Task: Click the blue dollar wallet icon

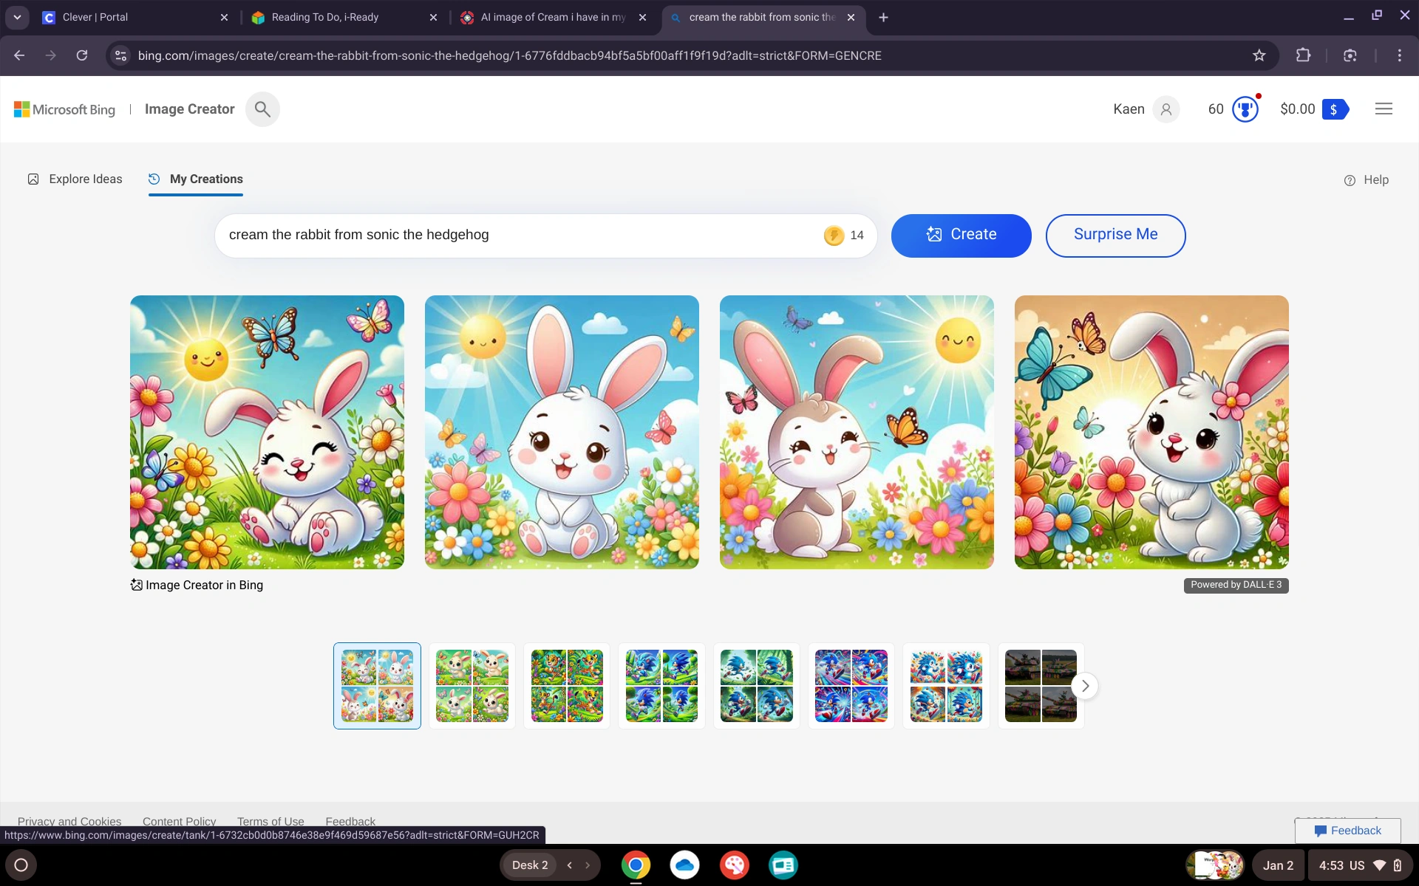Action: click(1335, 109)
